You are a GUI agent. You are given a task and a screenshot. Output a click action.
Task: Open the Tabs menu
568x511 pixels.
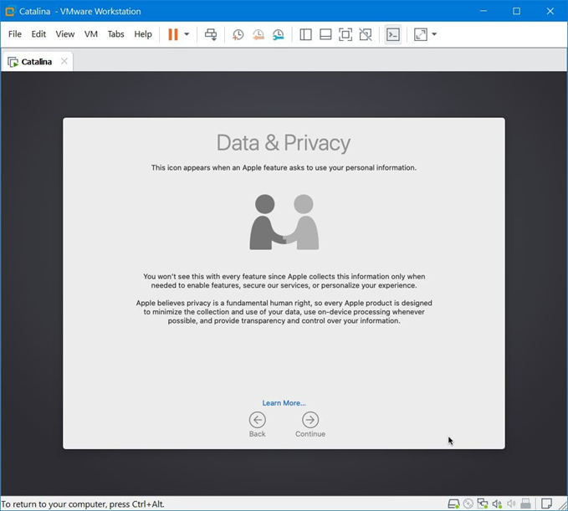click(116, 34)
